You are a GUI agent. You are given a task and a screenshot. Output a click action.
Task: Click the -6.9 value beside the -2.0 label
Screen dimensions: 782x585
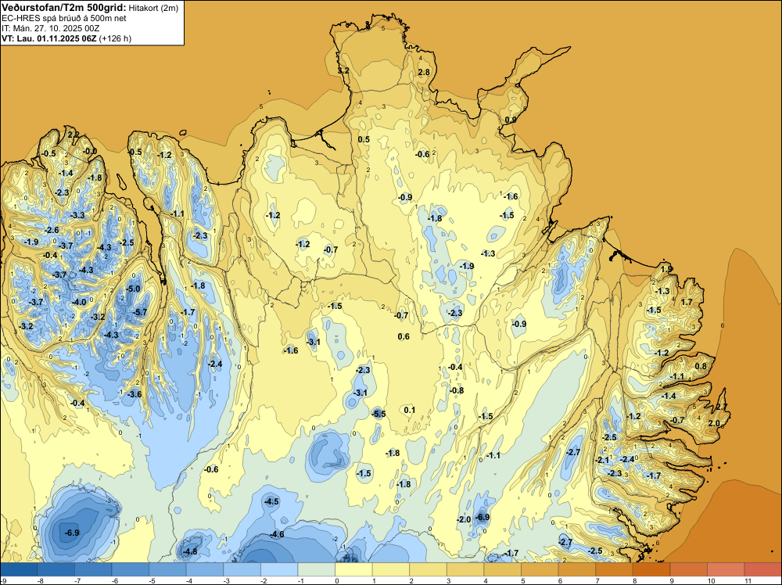point(482,517)
